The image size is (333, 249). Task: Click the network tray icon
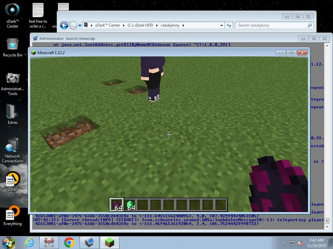(292, 243)
